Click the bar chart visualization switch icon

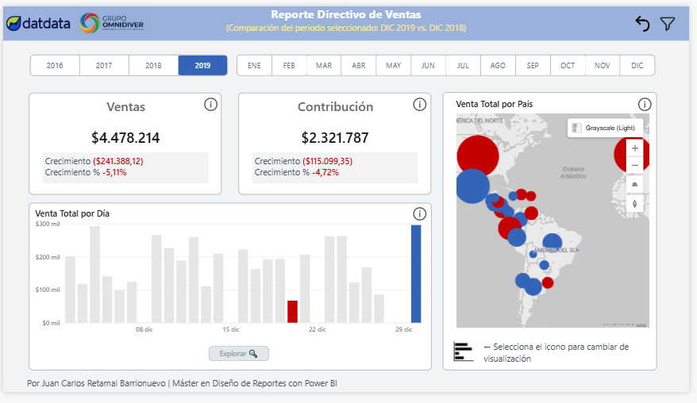pyautogui.click(x=463, y=351)
